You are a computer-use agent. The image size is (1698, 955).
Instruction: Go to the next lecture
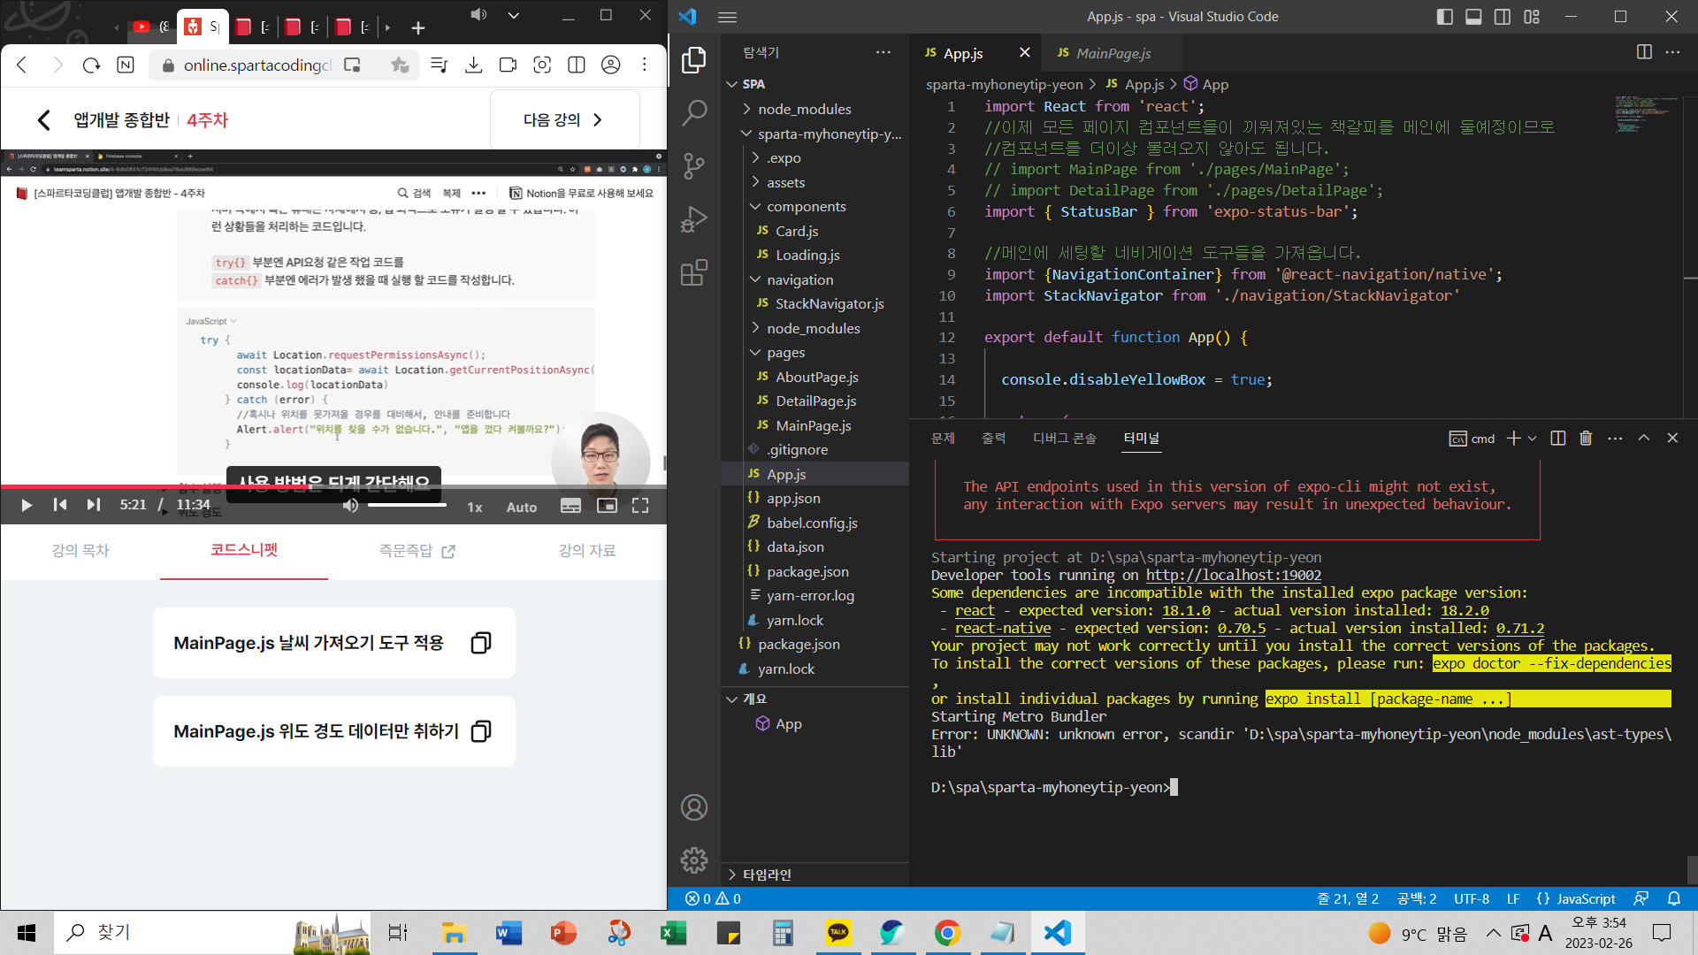564,120
